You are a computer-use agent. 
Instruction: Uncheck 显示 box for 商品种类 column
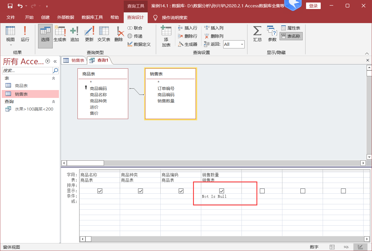click(140, 191)
